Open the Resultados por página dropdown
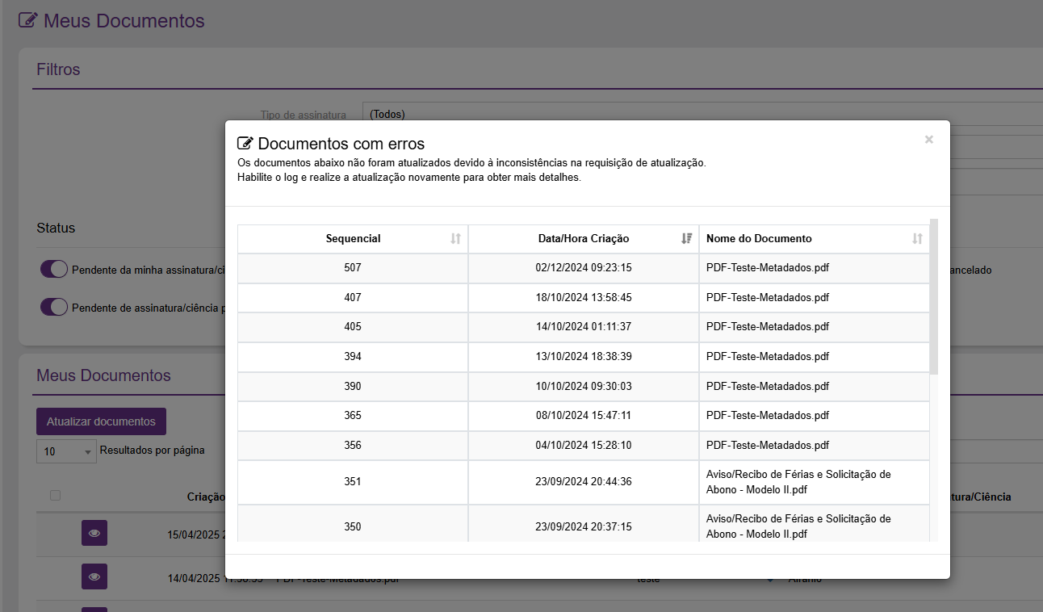The height and width of the screenshot is (612, 1043). [x=65, y=451]
